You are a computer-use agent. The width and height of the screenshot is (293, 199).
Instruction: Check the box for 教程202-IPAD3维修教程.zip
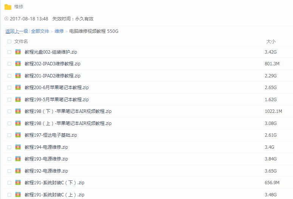[x=9, y=64]
